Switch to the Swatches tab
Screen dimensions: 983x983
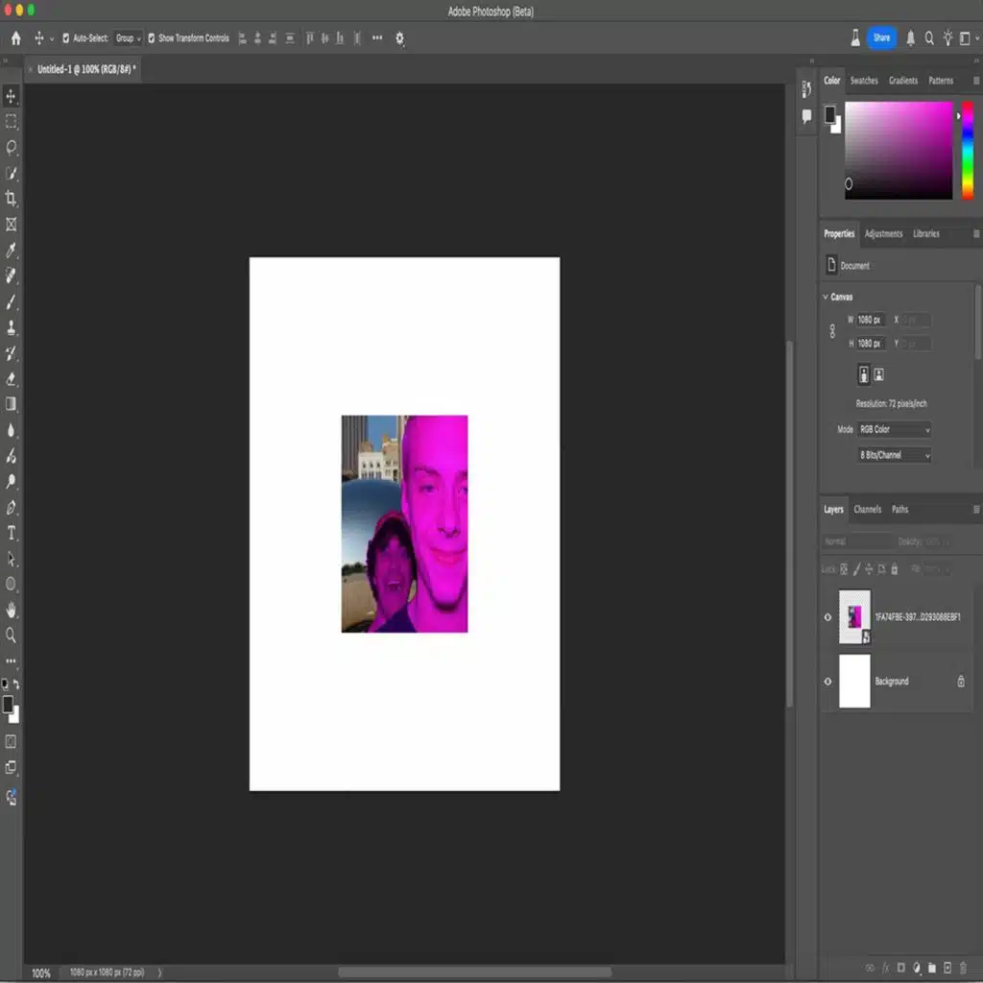pyautogui.click(x=864, y=81)
